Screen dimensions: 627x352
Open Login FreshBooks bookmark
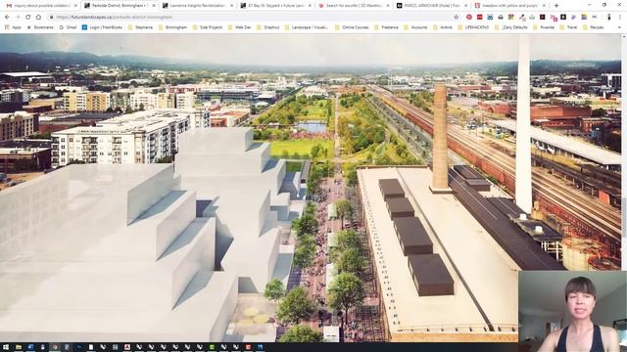pos(102,27)
